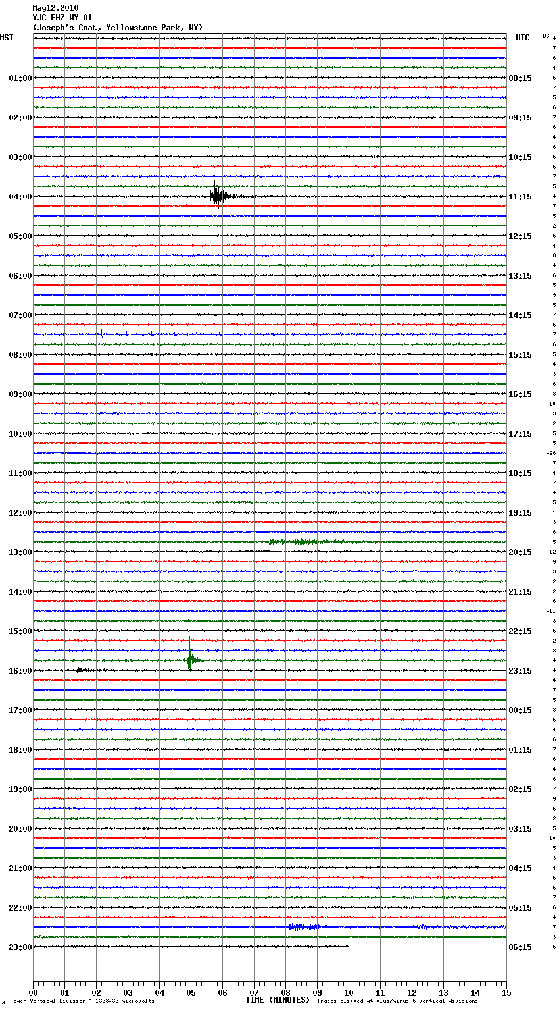Click the traces clipped footnote text
Image resolution: width=559 pixels, height=1010 pixels.
pos(397,1001)
